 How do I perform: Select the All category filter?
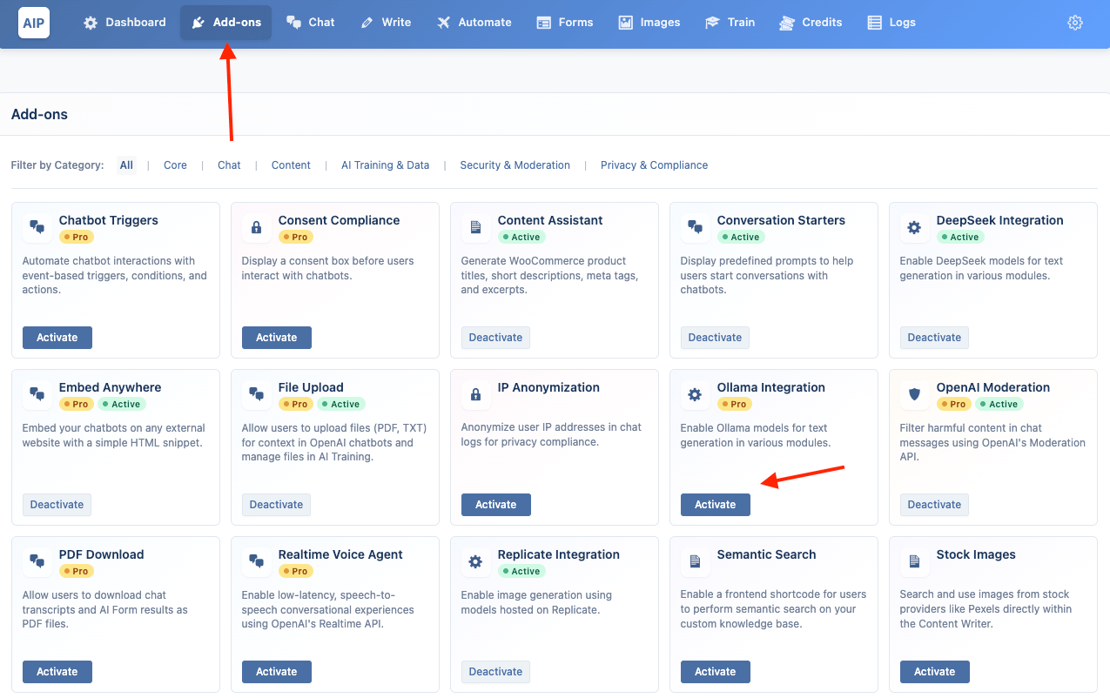(127, 165)
